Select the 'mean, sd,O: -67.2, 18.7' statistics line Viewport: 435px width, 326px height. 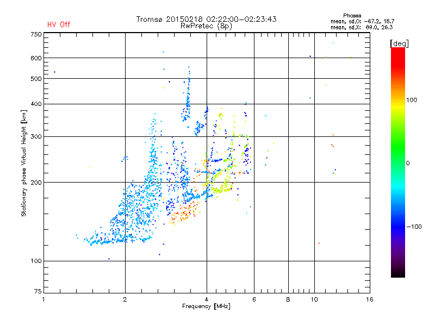(362, 21)
